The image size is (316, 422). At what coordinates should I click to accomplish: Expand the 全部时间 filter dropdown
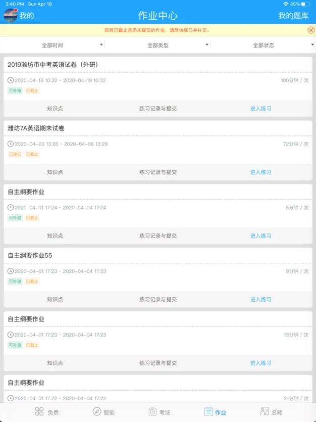tap(52, 45)
